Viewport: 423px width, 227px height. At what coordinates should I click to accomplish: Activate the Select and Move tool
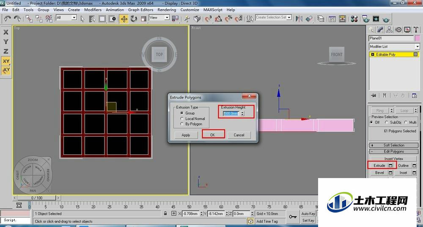pyautogui.click(x=124, y=19)
